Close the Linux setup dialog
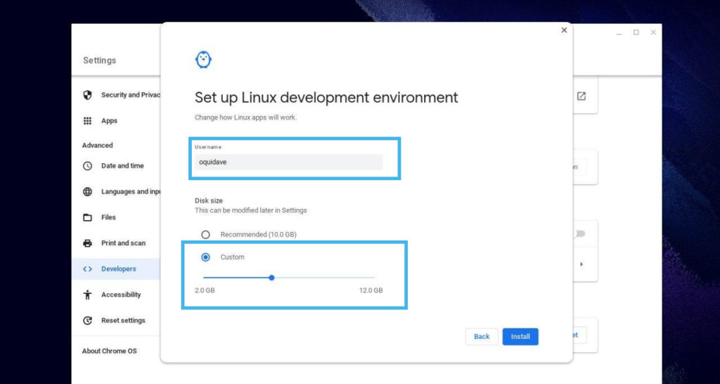Screen dimensions: 720x384 pyautogui.click(x=564, y=30)
